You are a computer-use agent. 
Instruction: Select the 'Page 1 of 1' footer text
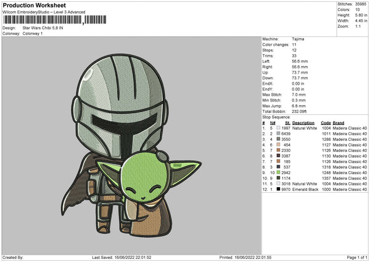coord(357,257)
